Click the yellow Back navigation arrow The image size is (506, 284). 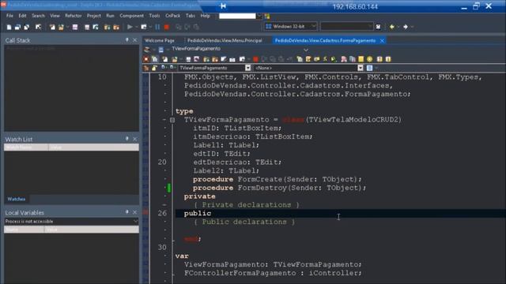coord(392,27)
